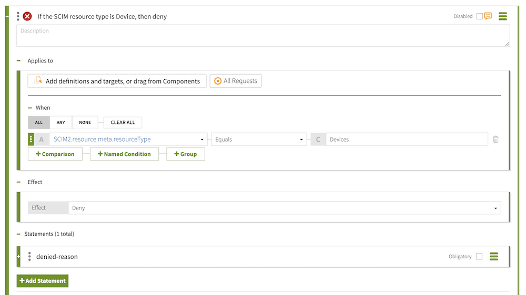Screen dimensions: 526x295
Task: Click the red deny rule status icon
Action: pyautogui.click(x=27, y=16)
